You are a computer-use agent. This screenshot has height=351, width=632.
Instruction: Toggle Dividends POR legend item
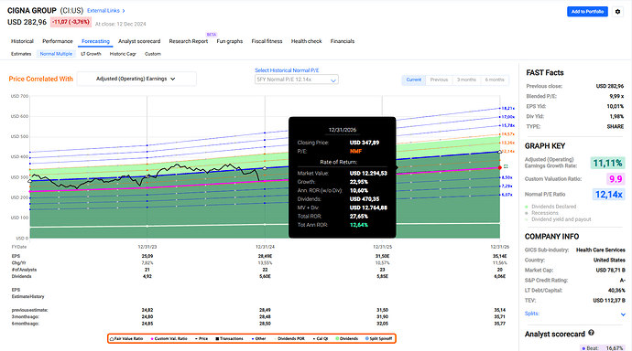click(289, 338)
